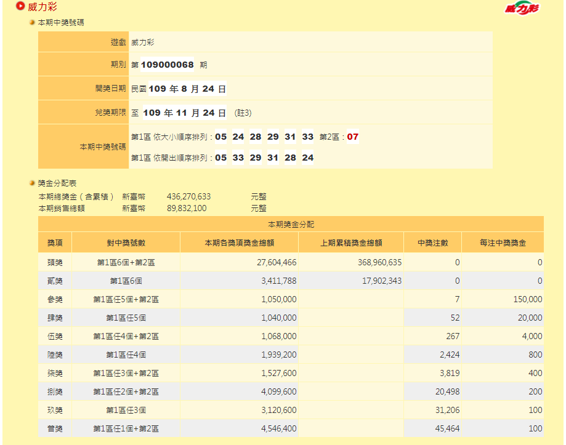The height and width of the screenshot is (445, 566).
Task: Click the 威力彩 logo image
Action: click(522, 8)
